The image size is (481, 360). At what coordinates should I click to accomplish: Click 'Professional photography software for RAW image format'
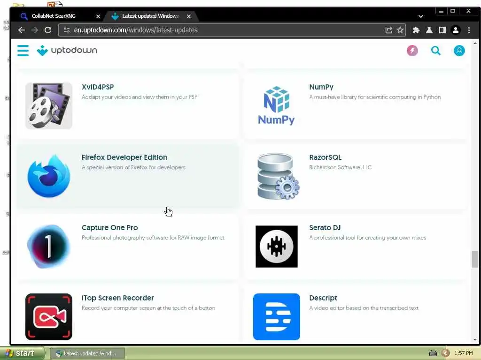pyautogui.click(x=153, y=238)
